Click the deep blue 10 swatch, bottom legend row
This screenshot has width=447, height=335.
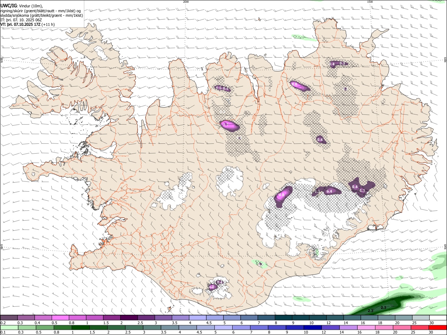[x=313, y=328]
